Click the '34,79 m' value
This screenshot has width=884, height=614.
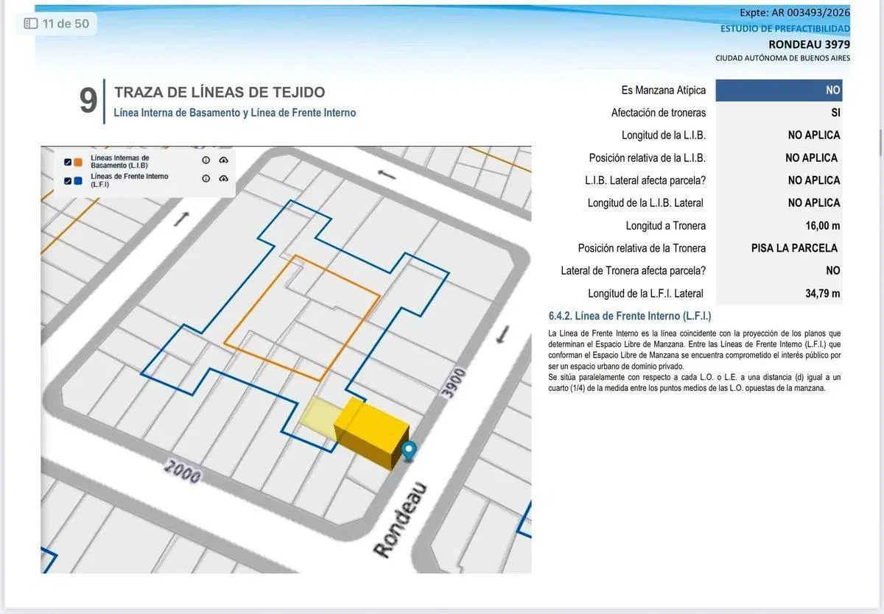coord(822,294)
